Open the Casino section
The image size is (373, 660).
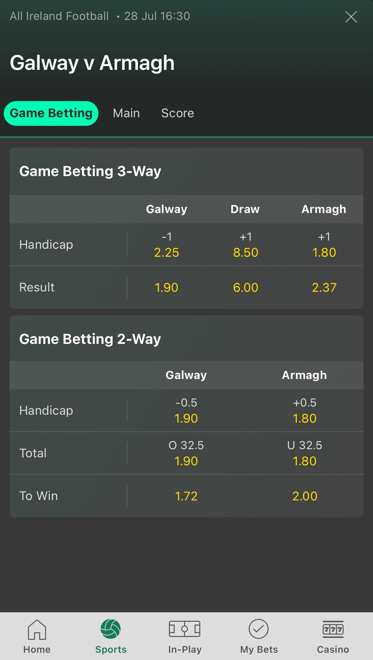(333, 637)
